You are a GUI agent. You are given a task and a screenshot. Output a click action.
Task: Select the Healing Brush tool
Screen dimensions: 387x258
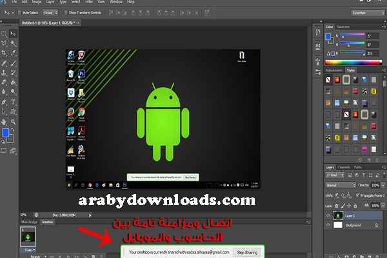(x=4, y=63)
